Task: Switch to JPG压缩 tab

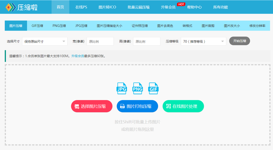Action: 81,26
